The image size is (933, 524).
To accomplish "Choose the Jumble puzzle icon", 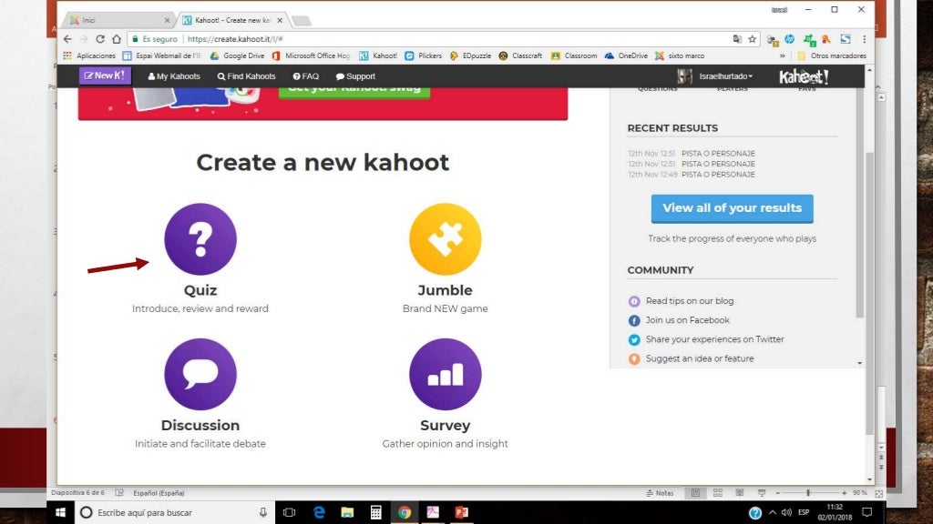I will [x=445, y=239].
